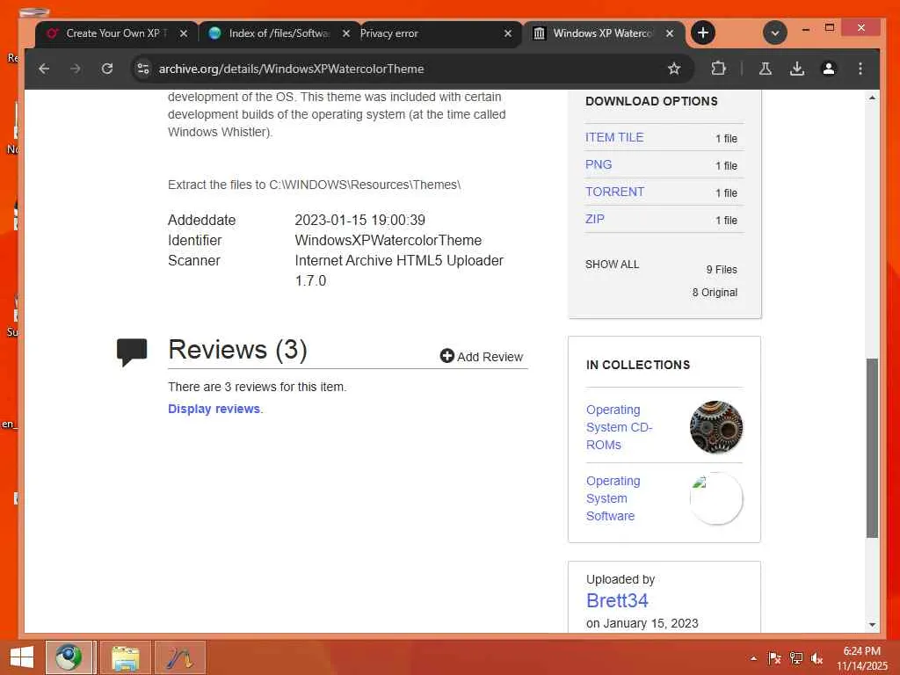Download the ZIP file
900x675 pixels.
pyautogui.click(x=595, y=219)
